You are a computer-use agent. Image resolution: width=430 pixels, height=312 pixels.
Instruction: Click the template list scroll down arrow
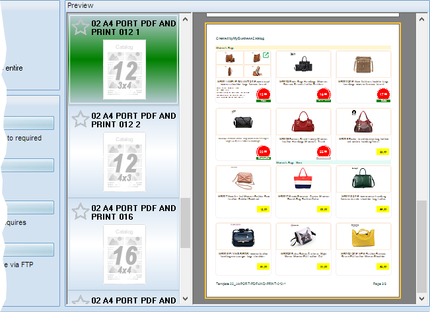186,299
